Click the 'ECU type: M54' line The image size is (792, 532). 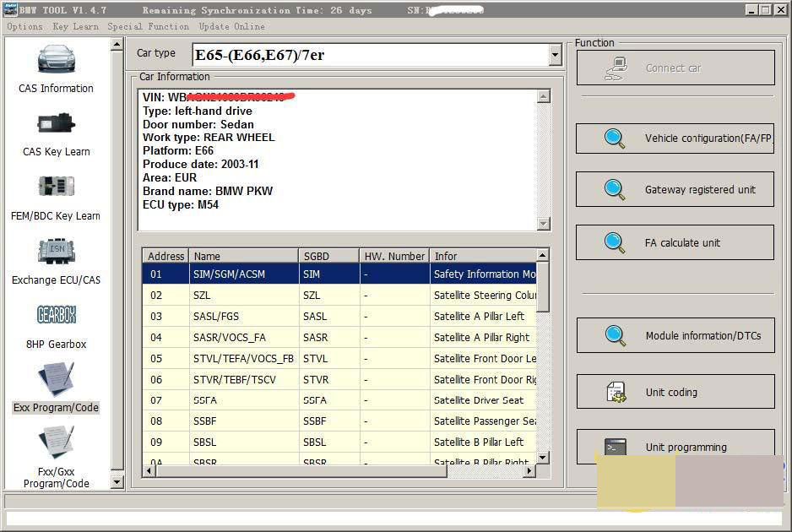[181, 204]
